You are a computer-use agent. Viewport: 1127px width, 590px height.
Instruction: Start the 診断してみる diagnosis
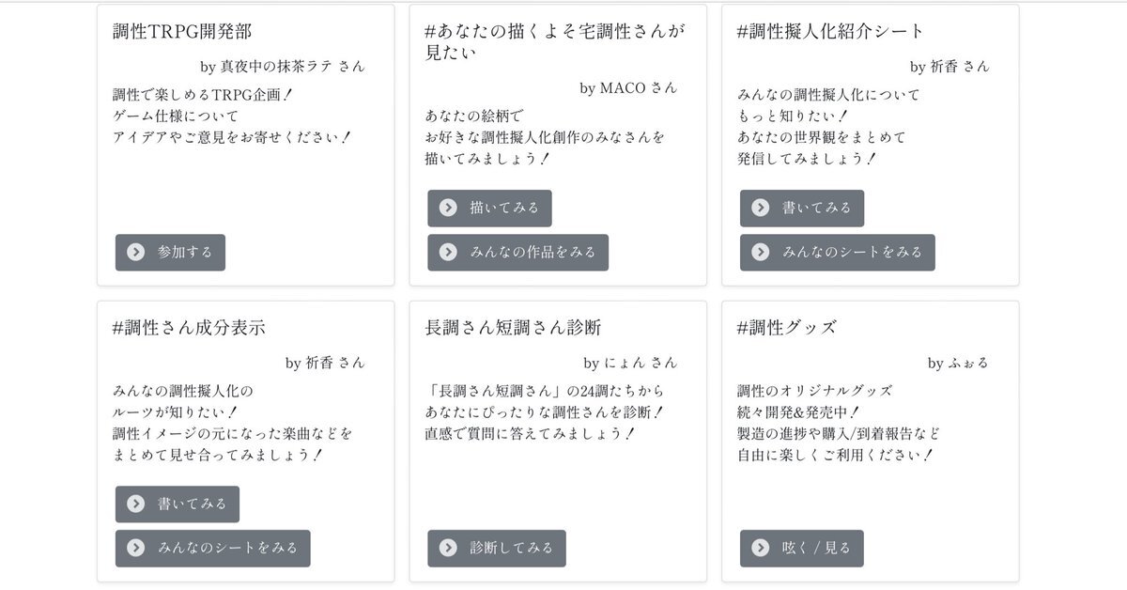[497, 548]
